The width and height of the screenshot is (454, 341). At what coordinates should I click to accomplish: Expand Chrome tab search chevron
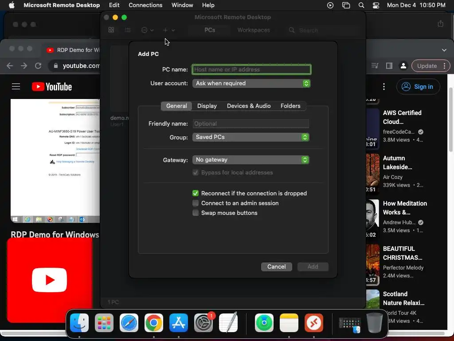pos(444,50)
